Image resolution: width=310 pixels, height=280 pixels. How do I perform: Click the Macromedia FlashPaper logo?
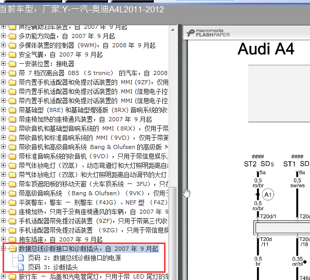208,33
